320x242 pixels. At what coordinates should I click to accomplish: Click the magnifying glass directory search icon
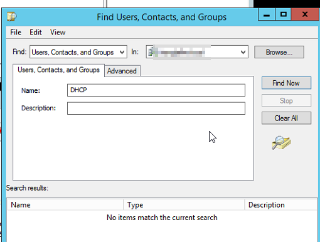pos(281,142)
